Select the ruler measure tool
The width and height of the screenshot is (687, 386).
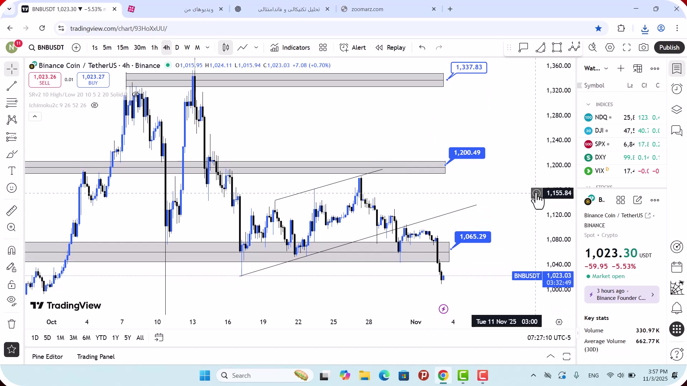[x=11, y=211]
